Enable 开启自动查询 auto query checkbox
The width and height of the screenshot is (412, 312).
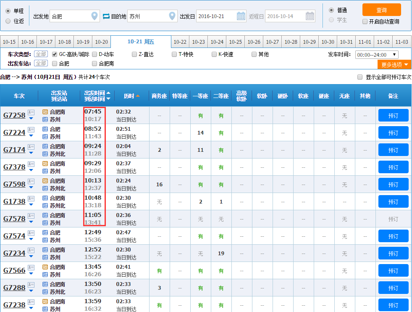(365, 21)
